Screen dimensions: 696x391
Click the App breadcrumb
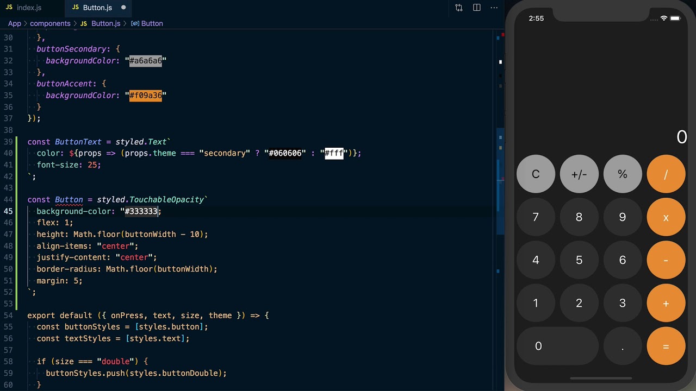click(x=15, y=23)
